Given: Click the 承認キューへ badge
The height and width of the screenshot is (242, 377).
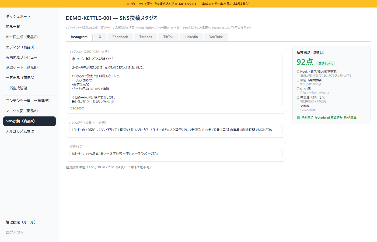Looking at the screenshot, I should coord(325,64).
